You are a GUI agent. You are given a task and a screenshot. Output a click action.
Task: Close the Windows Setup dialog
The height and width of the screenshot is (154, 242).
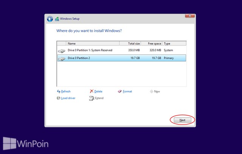[190, 16]
